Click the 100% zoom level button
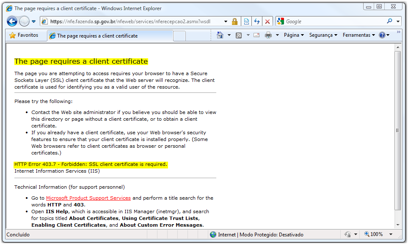This screenshot has width=408, height=244. click(x=374, y=234)
